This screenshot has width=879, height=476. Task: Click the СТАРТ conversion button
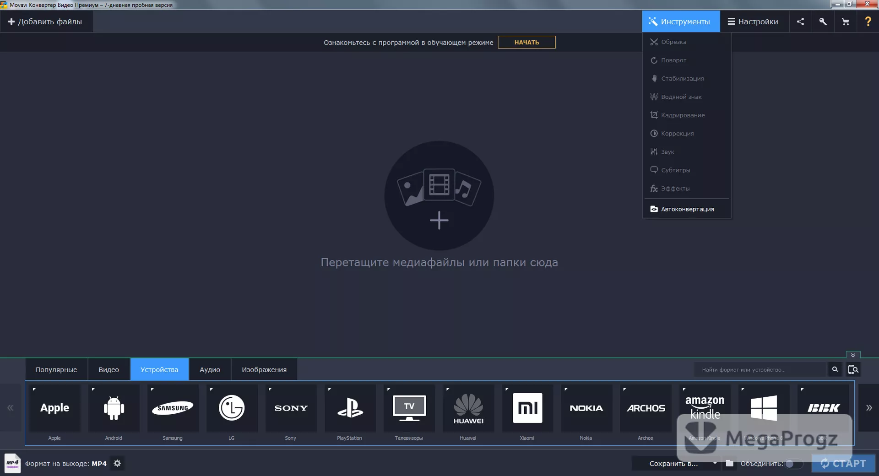(843, 463)
